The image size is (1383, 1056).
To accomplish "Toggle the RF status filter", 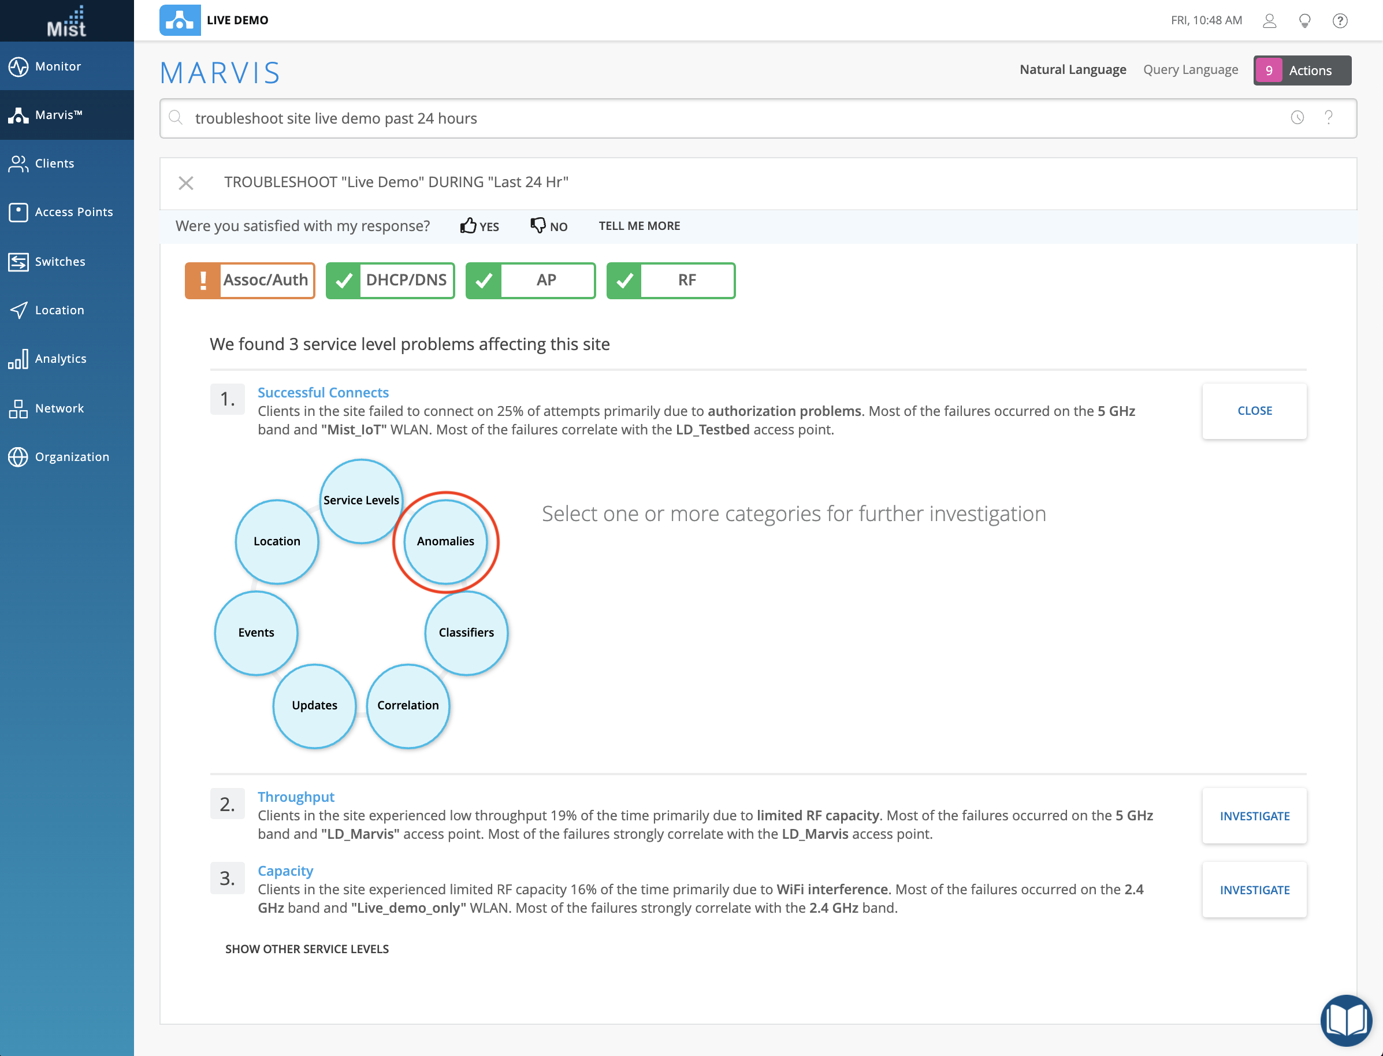I will 671,280.
